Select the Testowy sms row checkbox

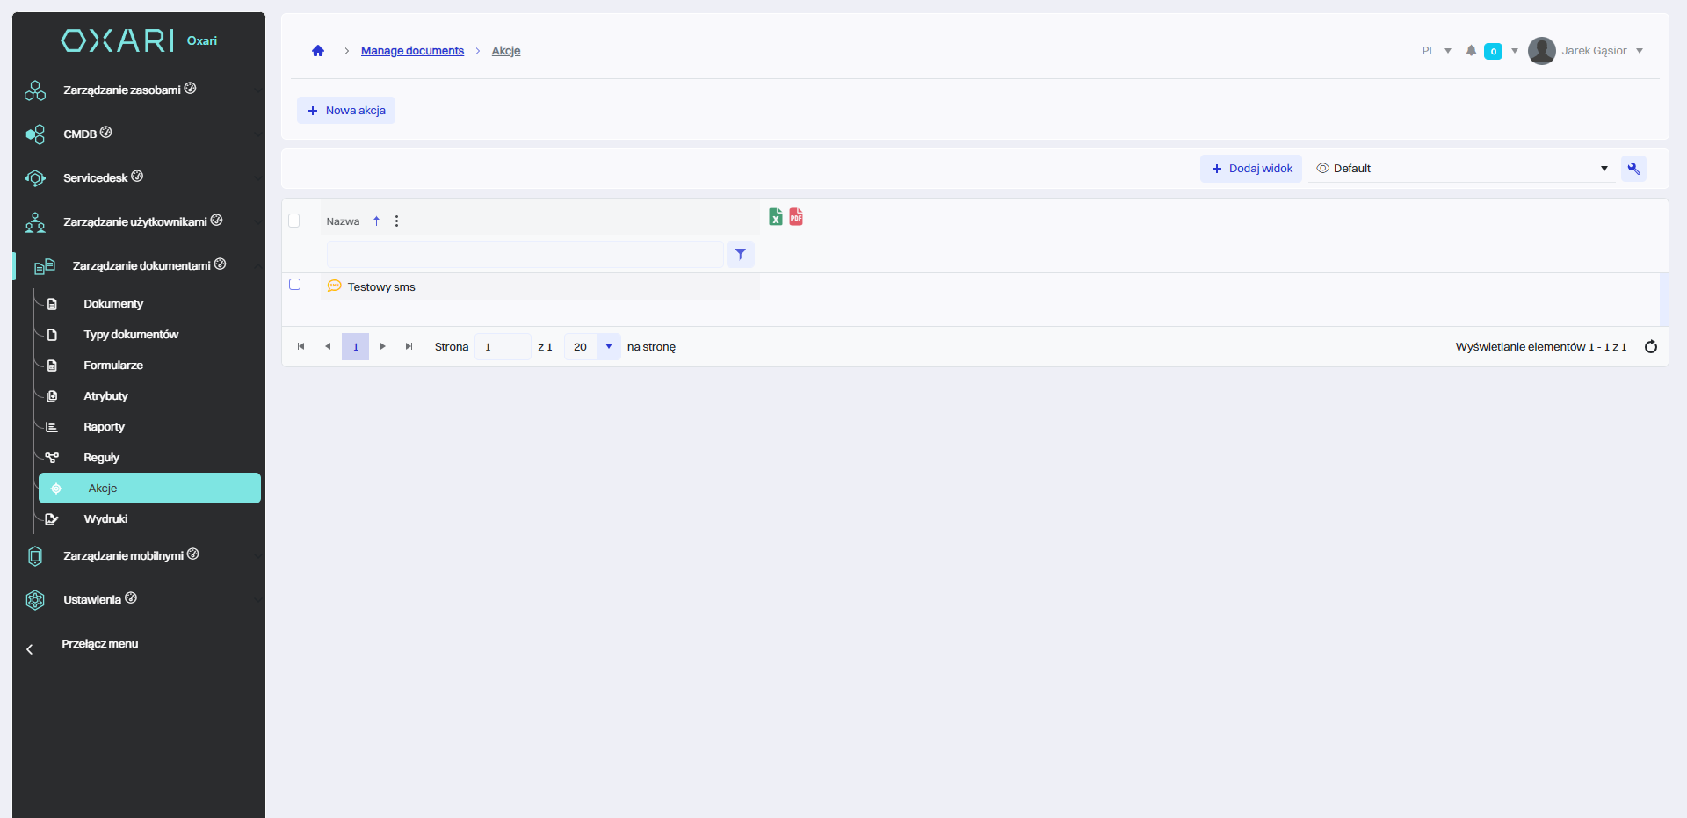(295, 285)
